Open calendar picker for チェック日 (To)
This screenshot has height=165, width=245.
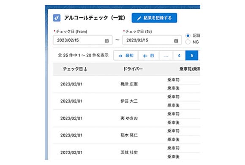(x=176, y=40)
